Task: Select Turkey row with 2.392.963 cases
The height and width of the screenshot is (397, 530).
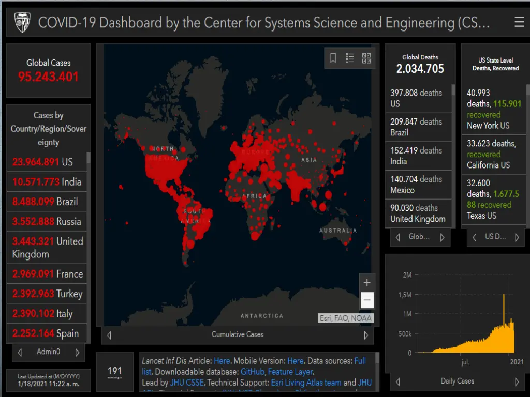Action: [x=47, y=294]
